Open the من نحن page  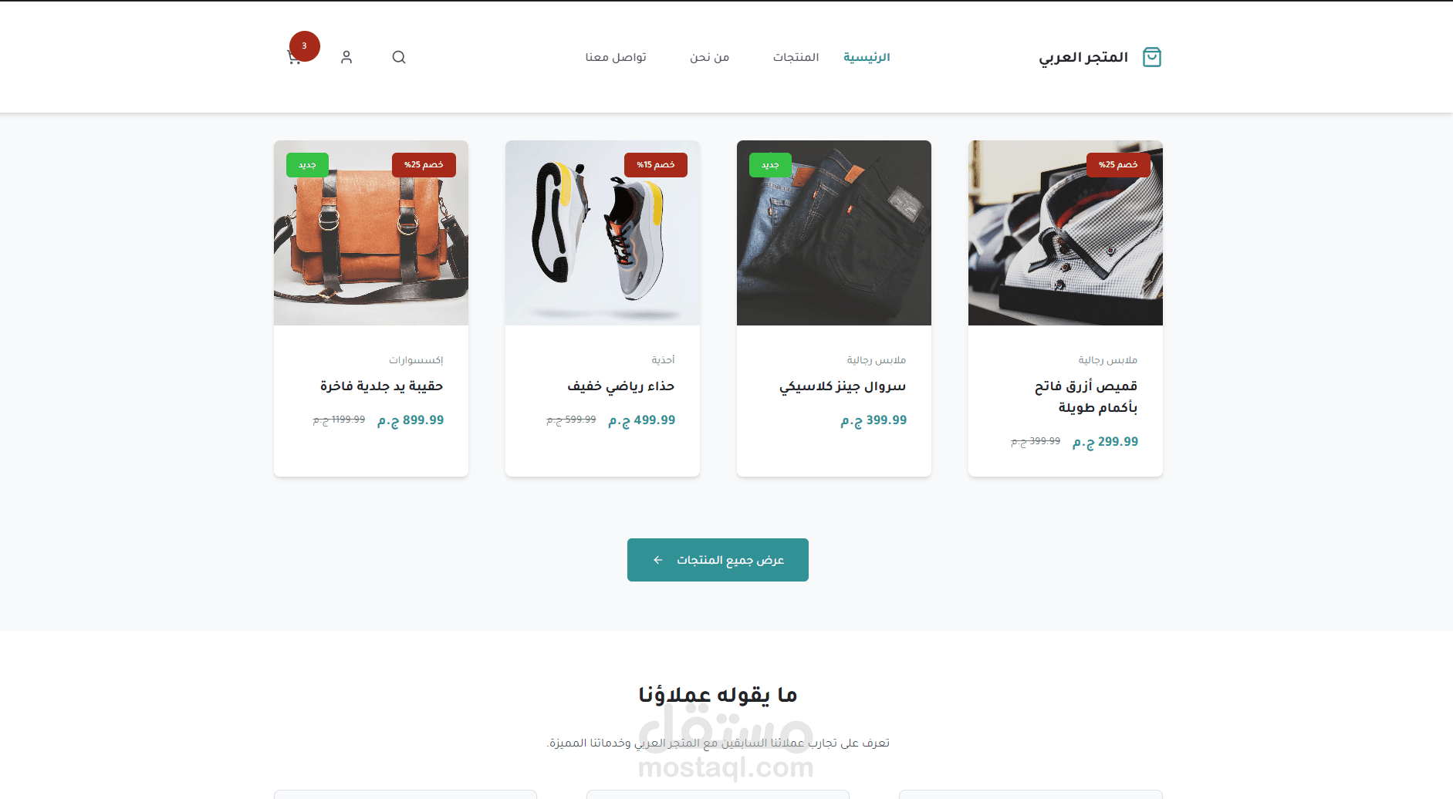(x=710, y=57)
